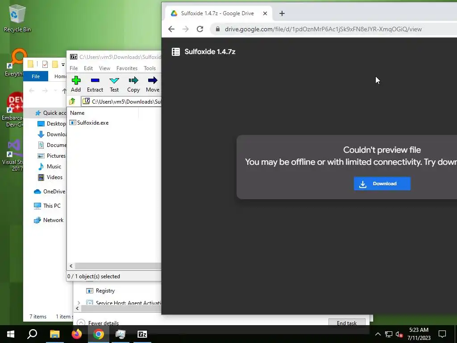
Task: Select Quick access in File Explorer sidebar
Action: pos(50,113)
